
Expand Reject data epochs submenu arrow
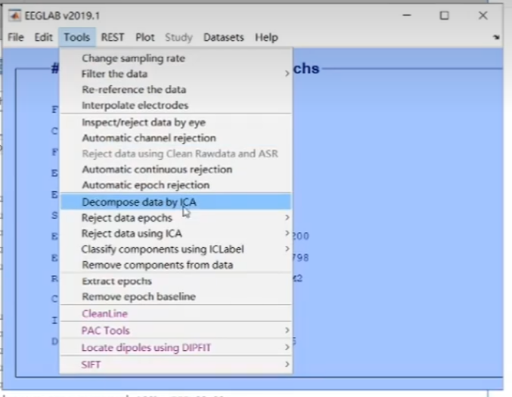pyautogui.click(x=287, y=218)
